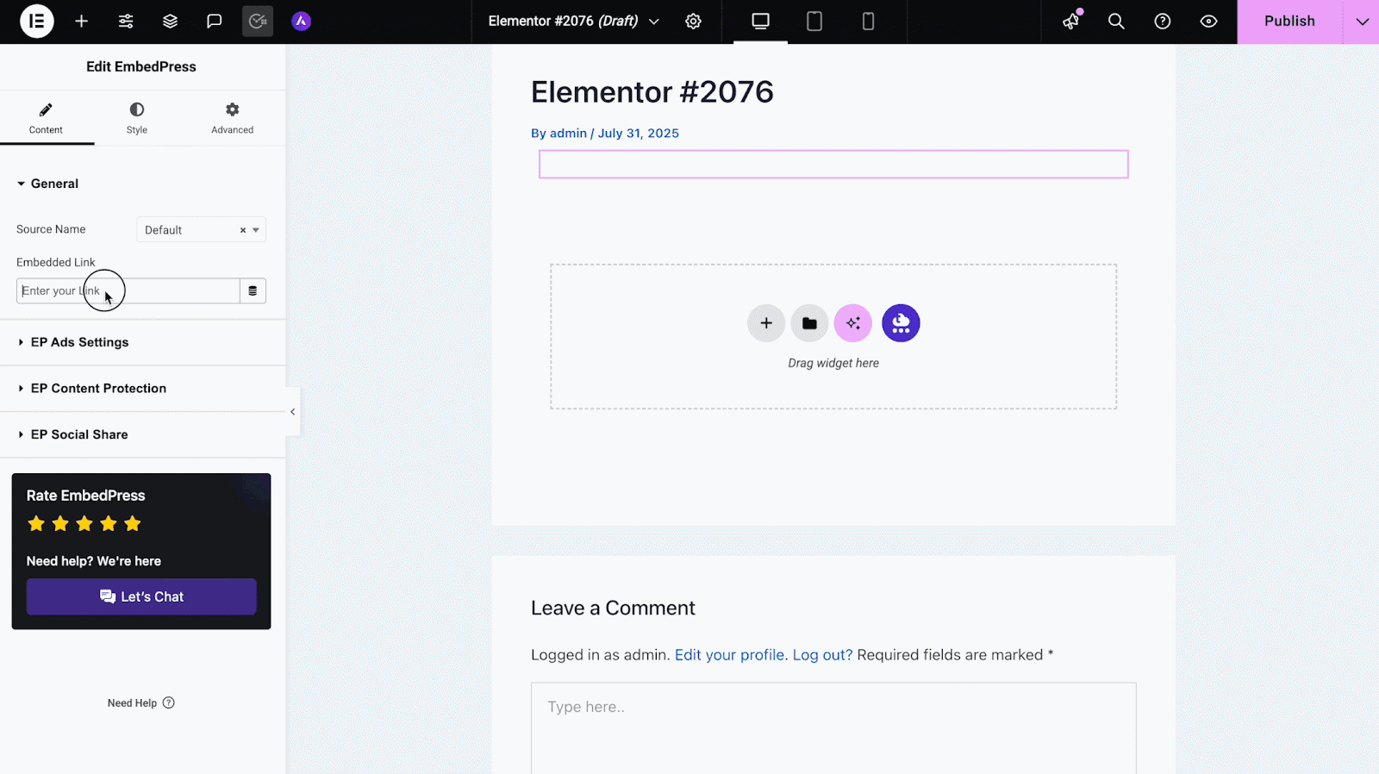
Task: Open the template library folder icon
Action: 809,323
